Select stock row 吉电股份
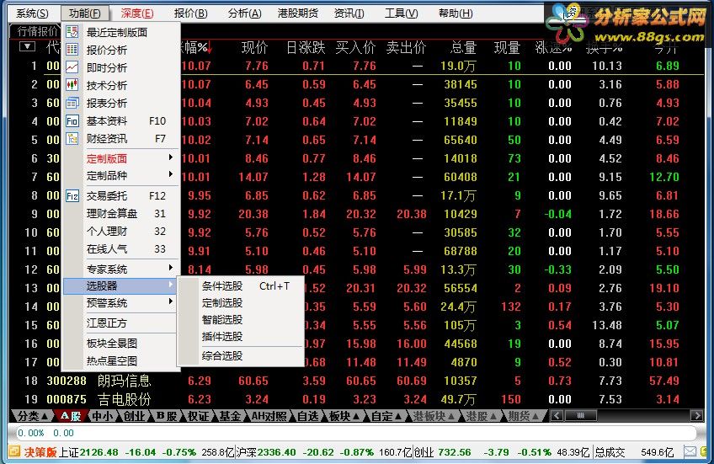 356,399
